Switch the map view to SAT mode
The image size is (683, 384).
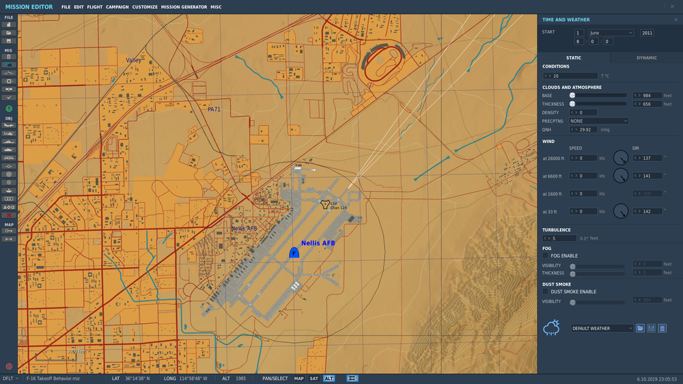tap(313, 379)
